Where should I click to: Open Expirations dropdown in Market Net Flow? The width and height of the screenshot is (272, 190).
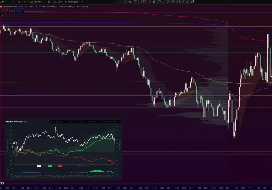95,122
